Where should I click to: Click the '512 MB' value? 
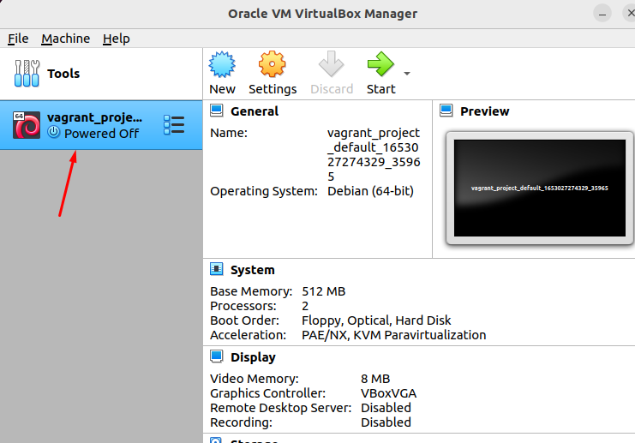(324, 291)
